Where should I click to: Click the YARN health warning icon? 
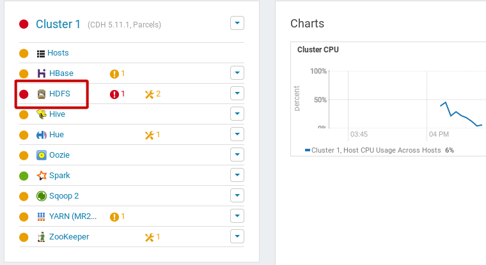coord(114,216)
